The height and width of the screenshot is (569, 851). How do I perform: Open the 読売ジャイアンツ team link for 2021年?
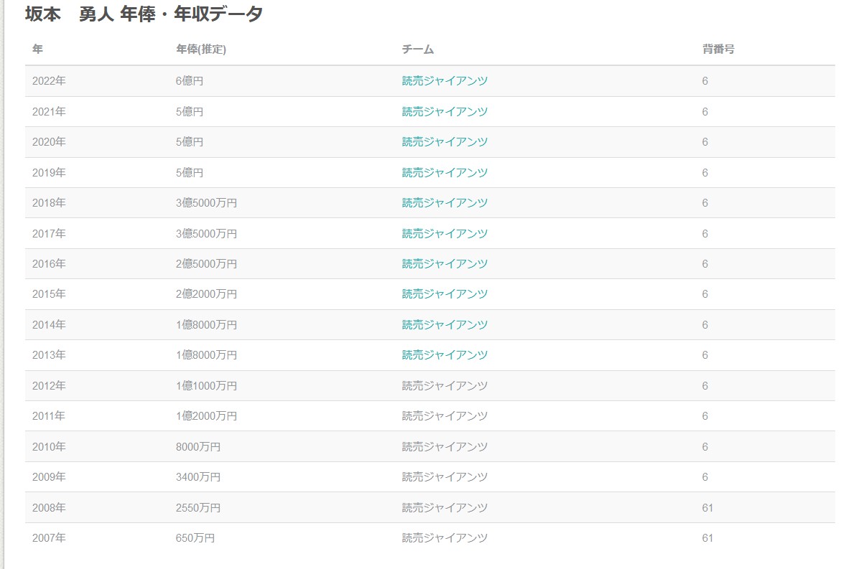click(x=445, y=112)
